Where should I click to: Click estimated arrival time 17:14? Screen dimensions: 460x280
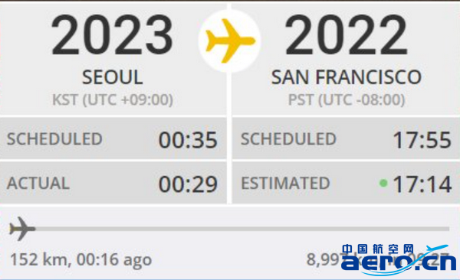[x=422, y=184]
